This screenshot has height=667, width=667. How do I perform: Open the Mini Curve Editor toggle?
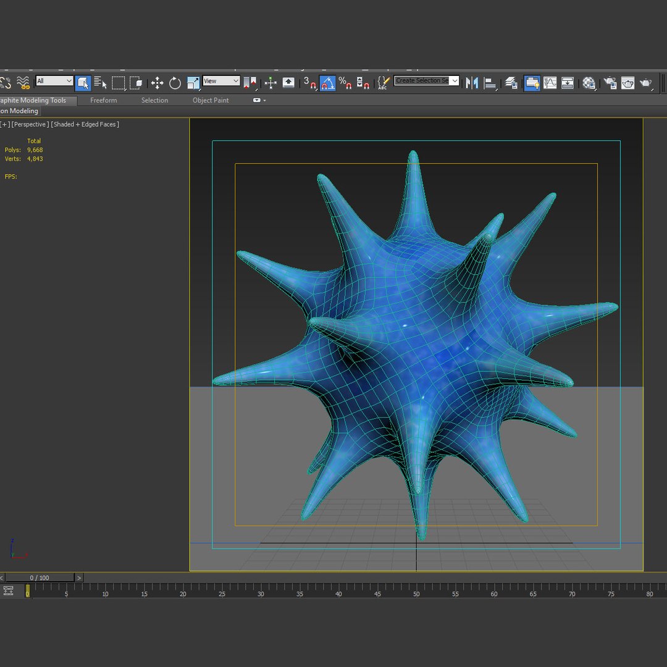(8, 590)
